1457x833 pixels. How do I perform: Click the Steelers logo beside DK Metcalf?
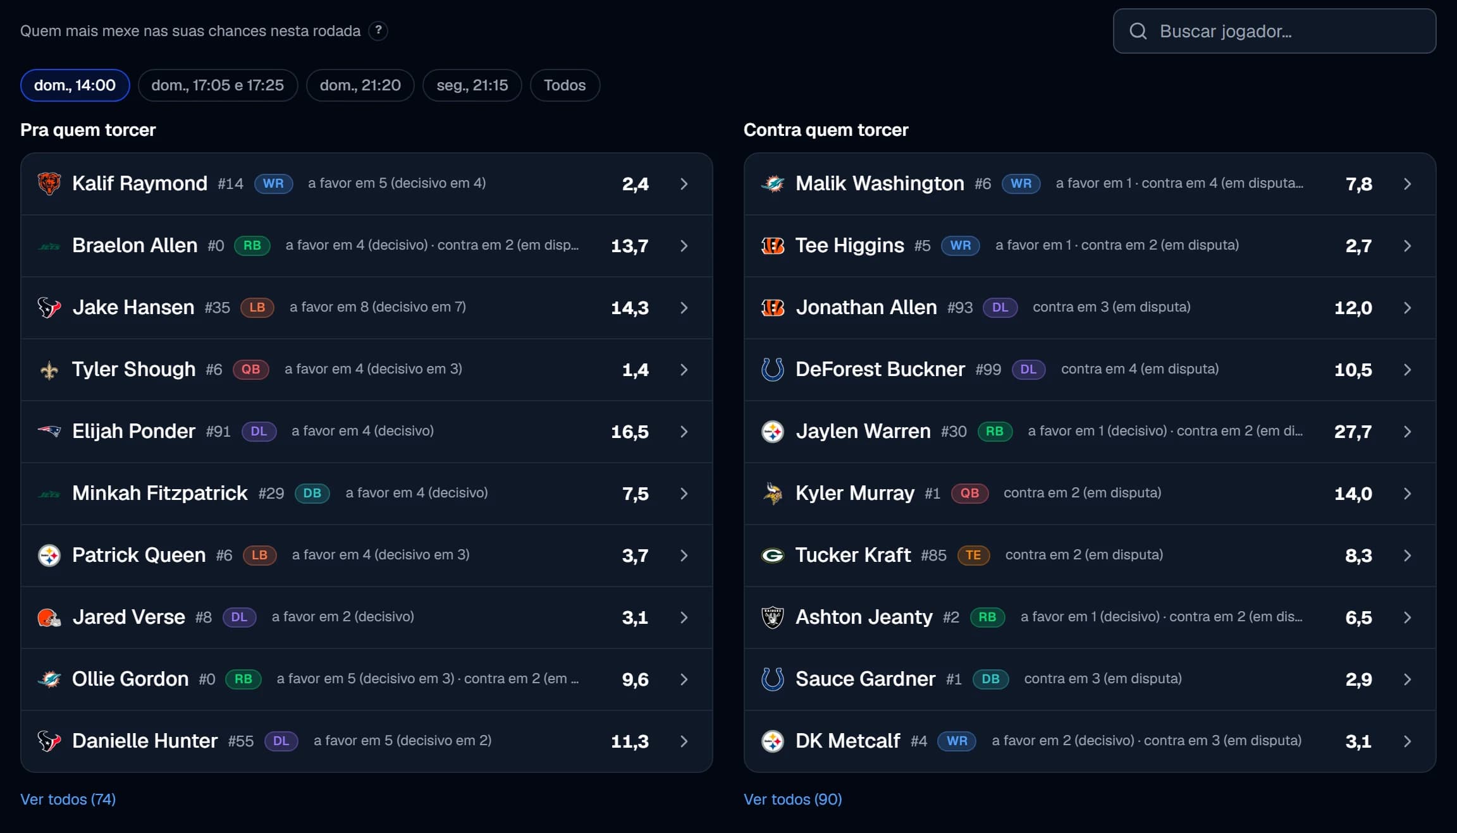tap(772, 741)
